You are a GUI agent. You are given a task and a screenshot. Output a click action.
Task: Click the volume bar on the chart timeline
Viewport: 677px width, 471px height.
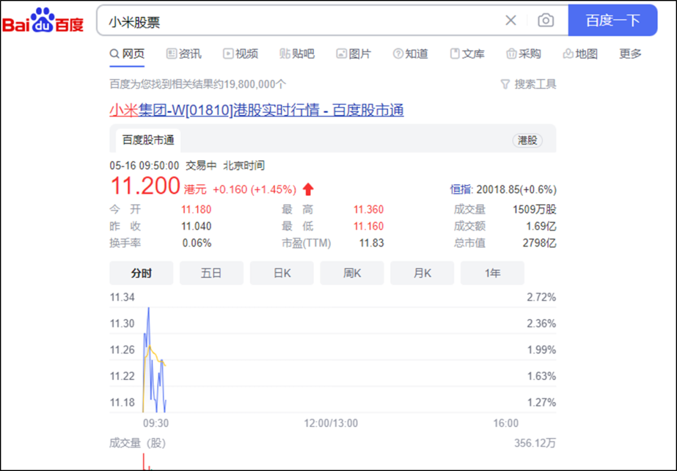pyautogui.click(x=145, y=462)
